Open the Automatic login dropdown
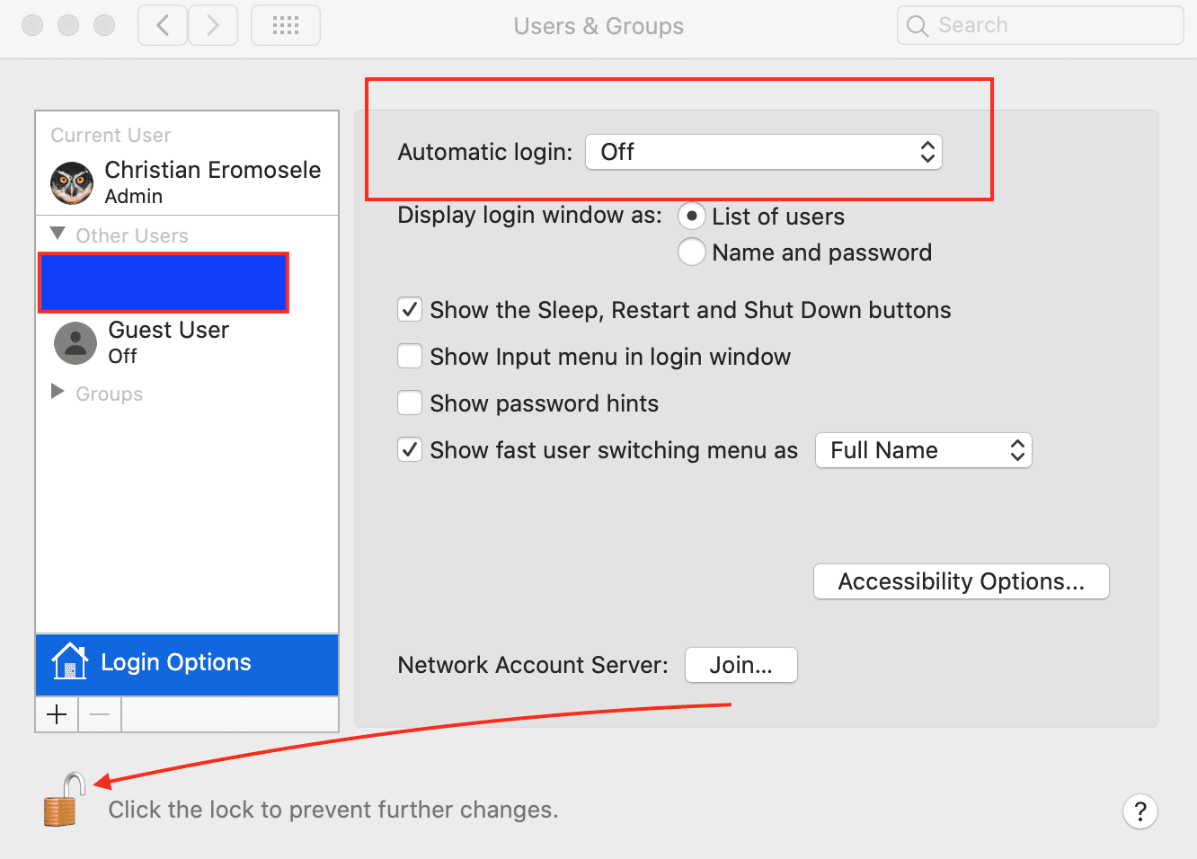 click(x=763, y=152)
